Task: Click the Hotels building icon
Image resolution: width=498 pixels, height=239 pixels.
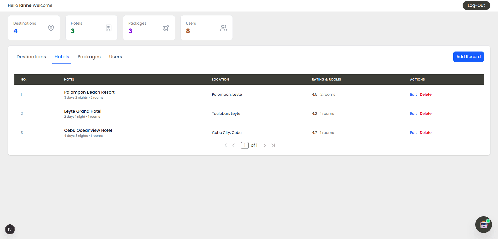Action: coord(109,28)
